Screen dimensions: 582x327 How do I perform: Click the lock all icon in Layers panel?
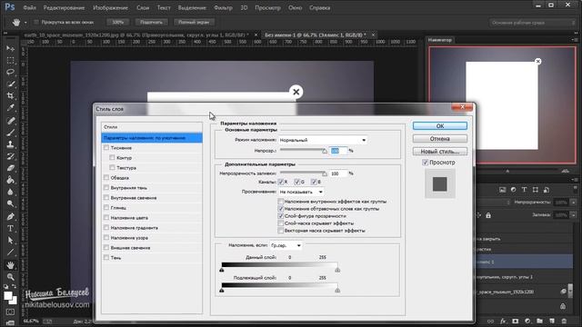(488, 215)
